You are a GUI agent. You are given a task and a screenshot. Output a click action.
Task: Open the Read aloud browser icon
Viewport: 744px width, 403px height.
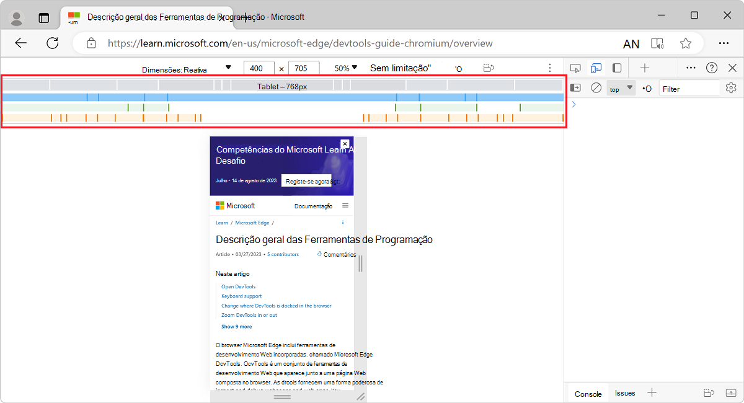pos(657,43)
